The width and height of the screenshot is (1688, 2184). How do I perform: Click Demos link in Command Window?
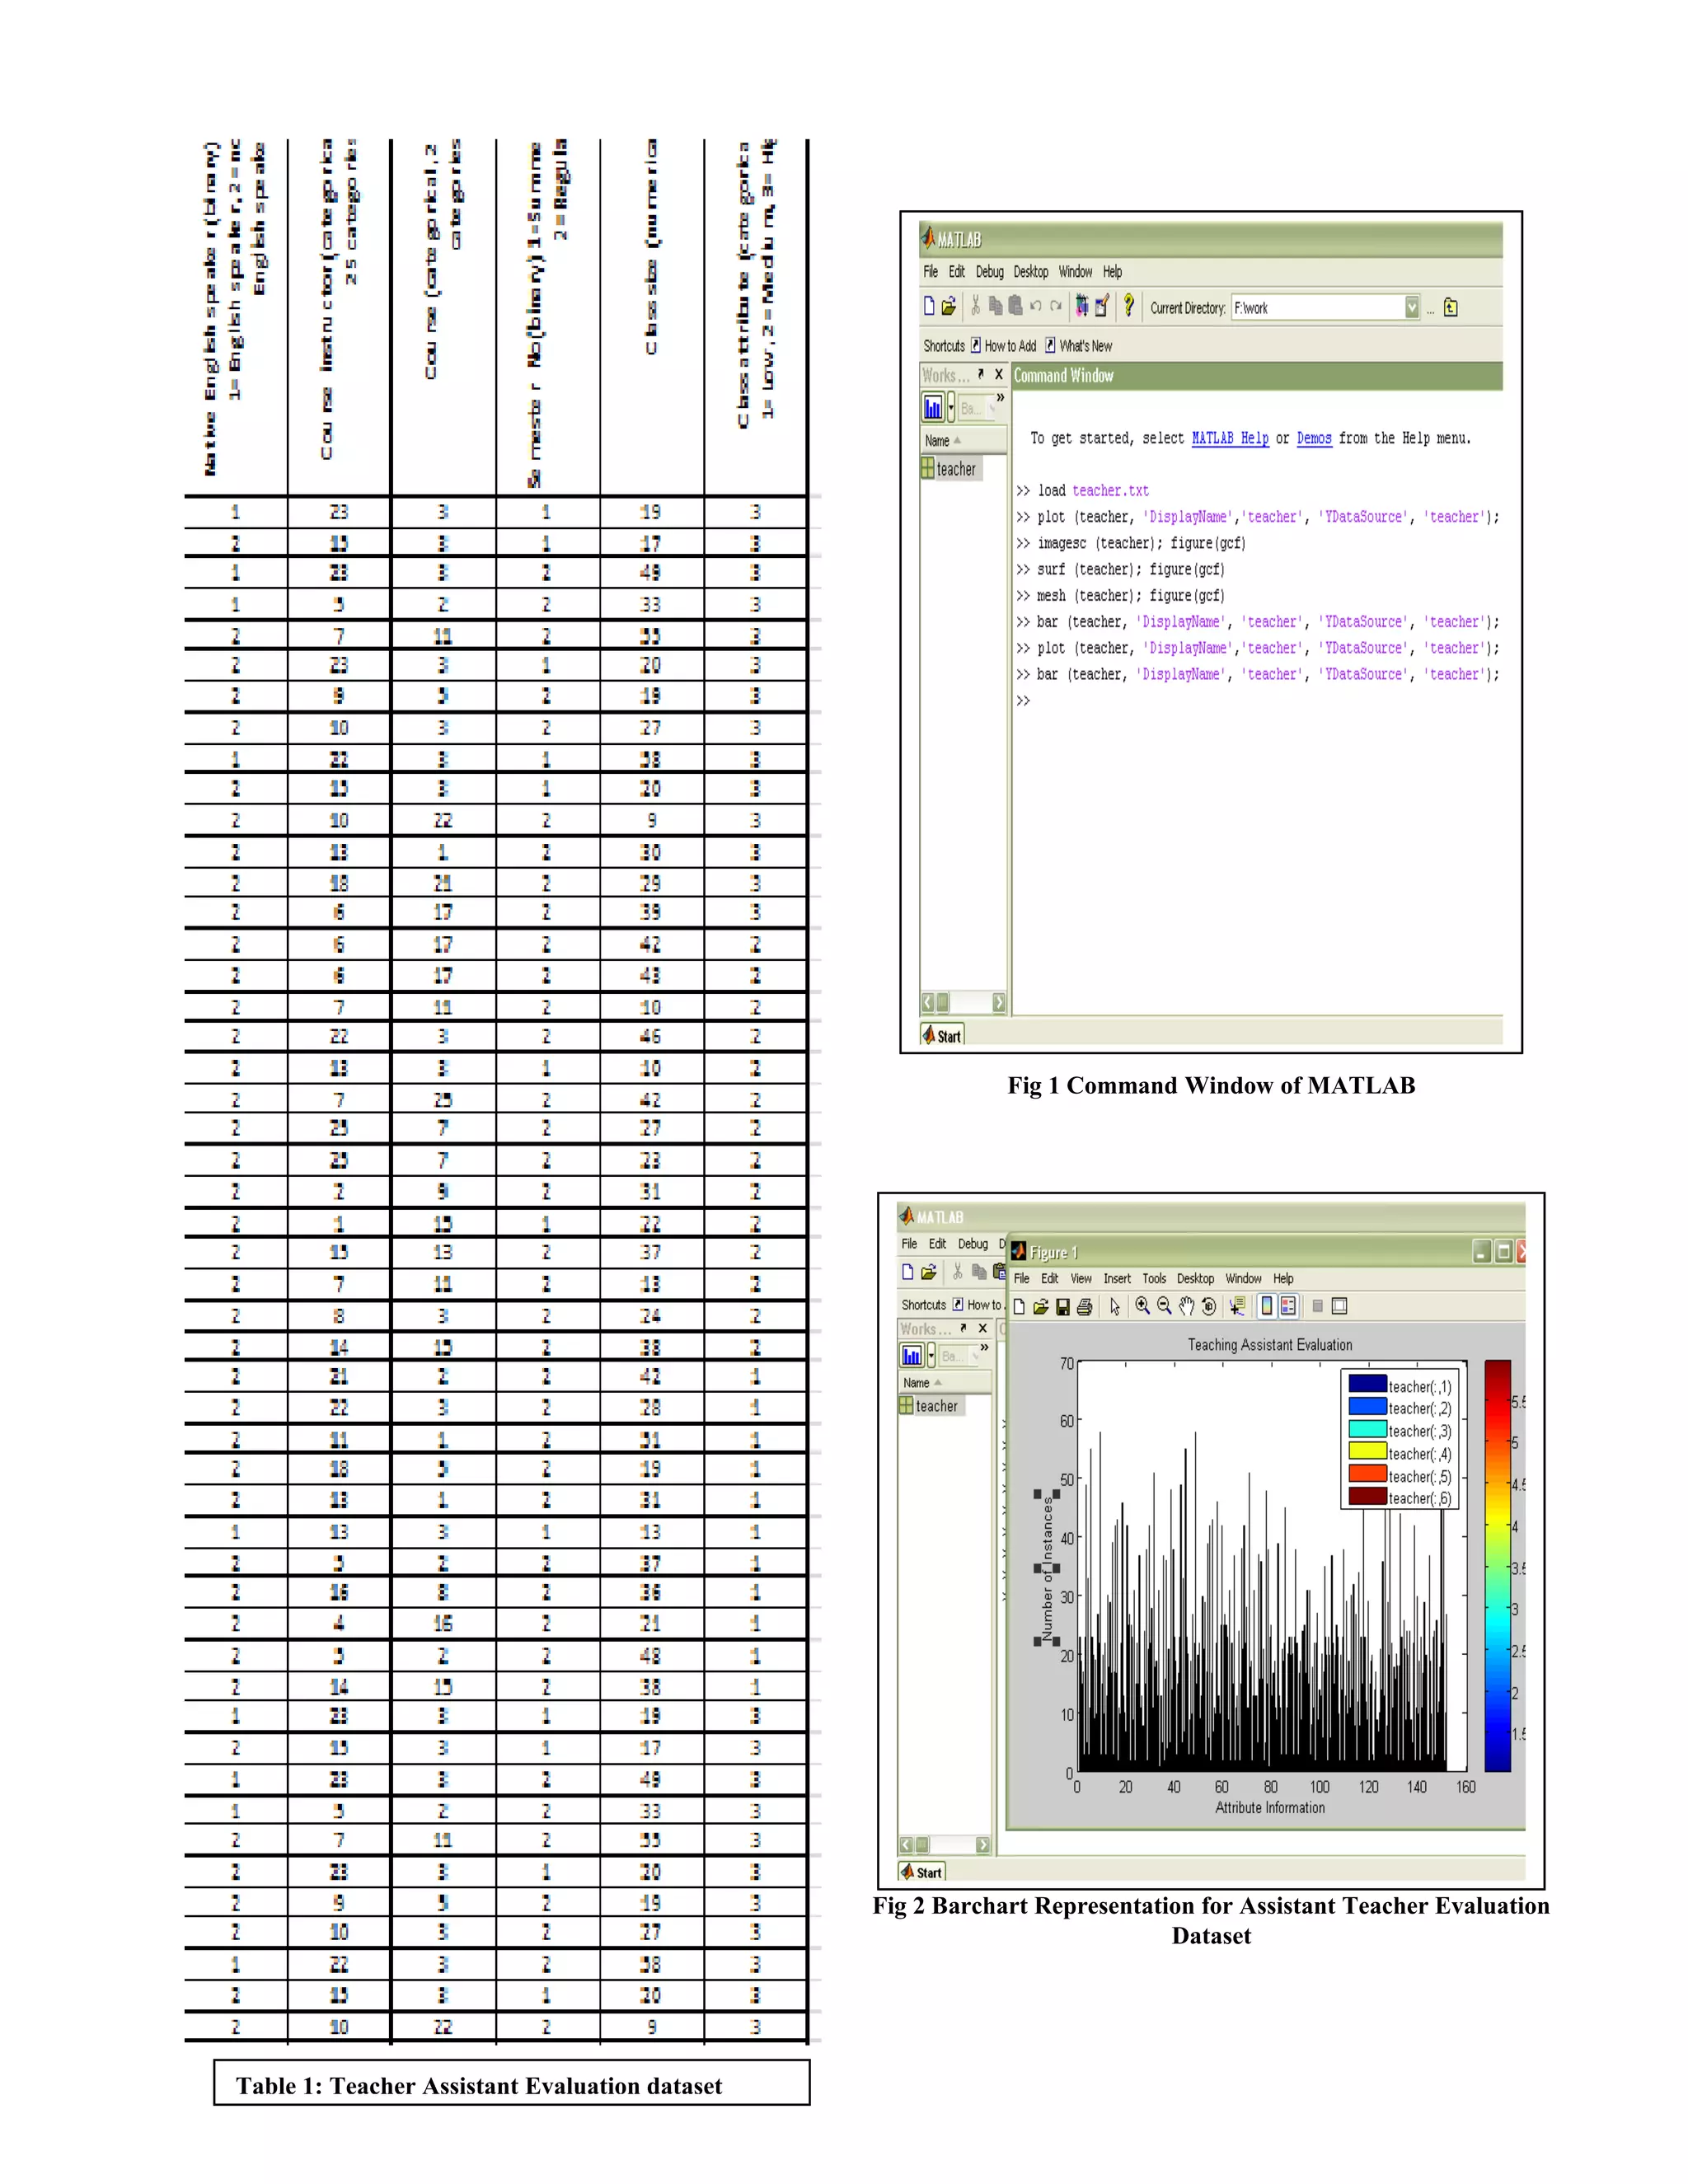tap(1314, 438)
